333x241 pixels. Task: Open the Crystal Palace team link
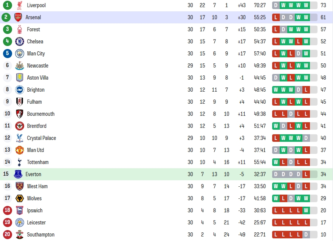42,138
